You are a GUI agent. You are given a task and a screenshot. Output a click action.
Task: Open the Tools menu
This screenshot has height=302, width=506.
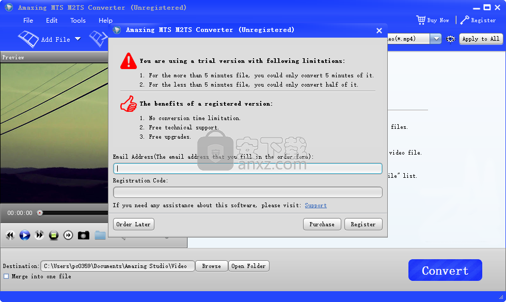pyautogui.click(x=77, y=21)
